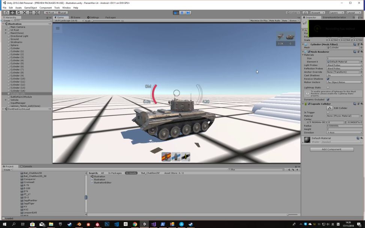The width and height of the screenshot is (365, 228).
Task: Click the Add Component button
Action: click(x=332, y=149)
